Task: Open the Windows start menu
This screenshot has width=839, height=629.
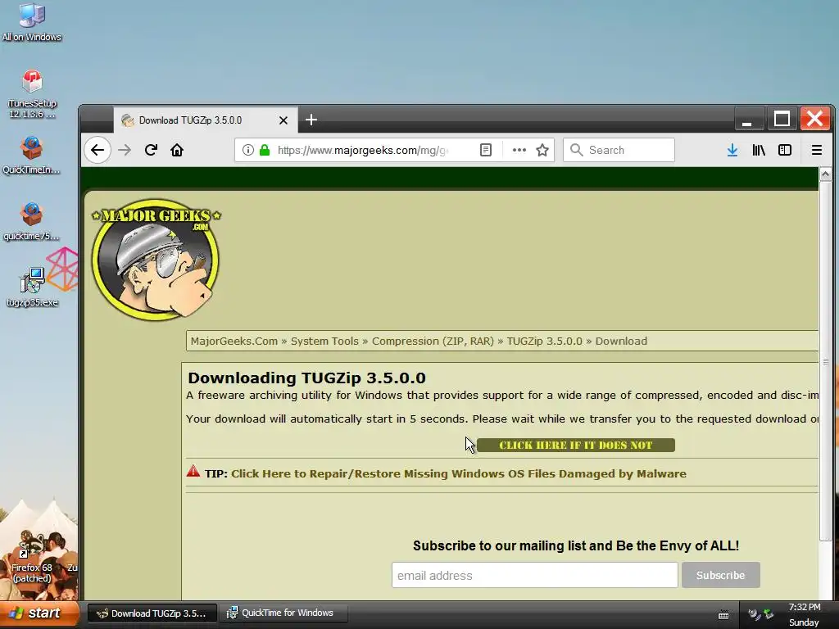Action: click(x=39, y=613)
